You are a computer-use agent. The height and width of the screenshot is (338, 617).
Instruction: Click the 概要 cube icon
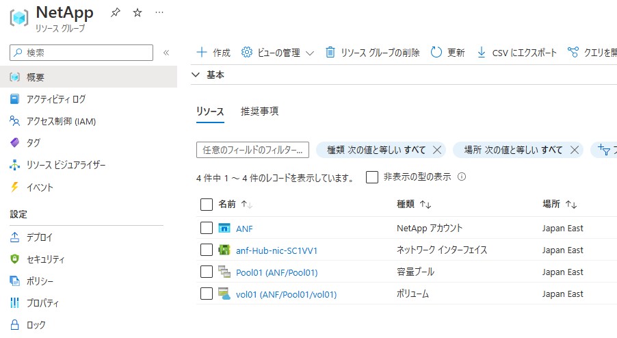click(14, 77)
